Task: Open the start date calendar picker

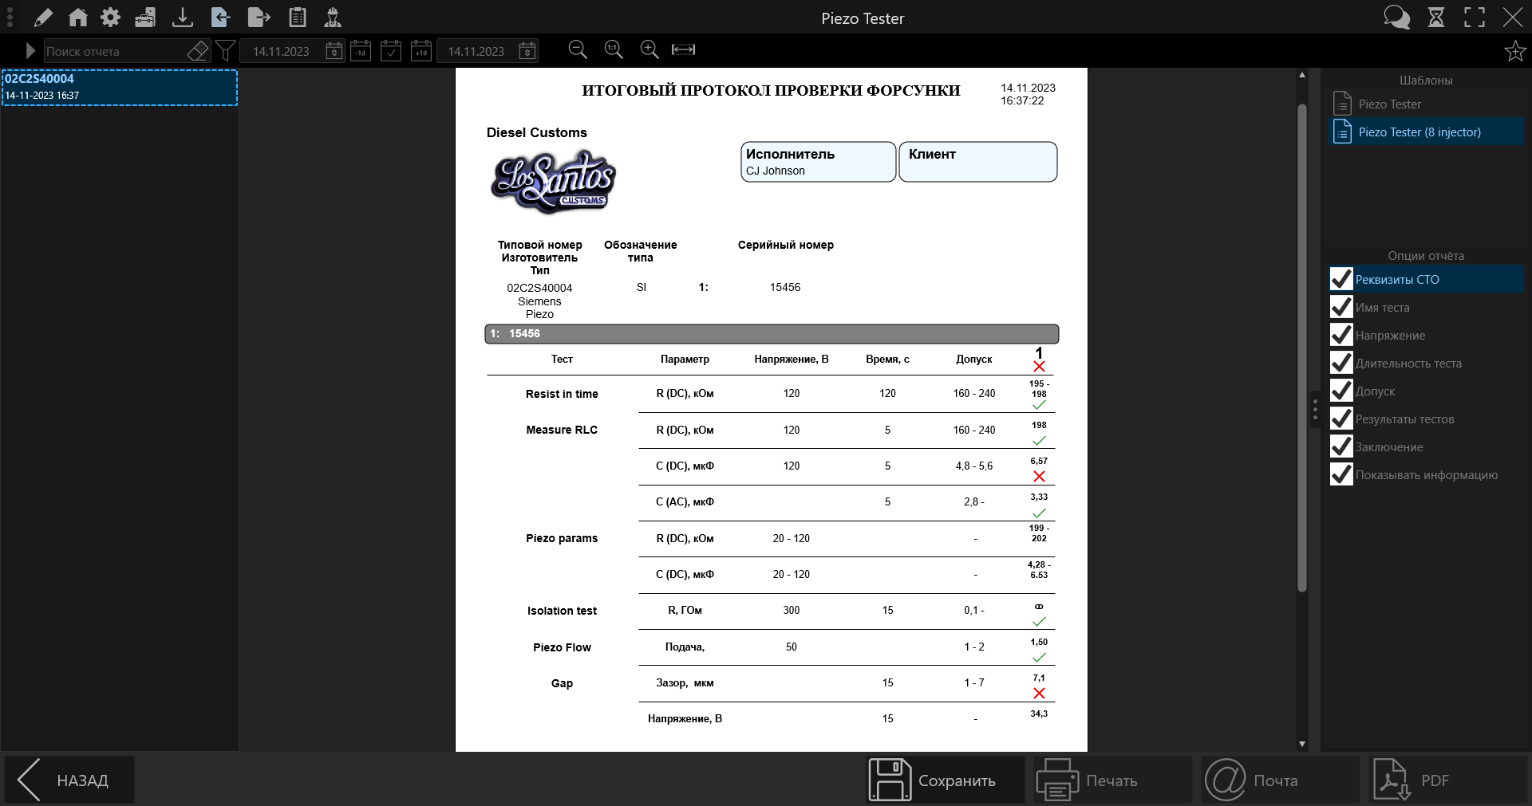Action: point(334,51)
